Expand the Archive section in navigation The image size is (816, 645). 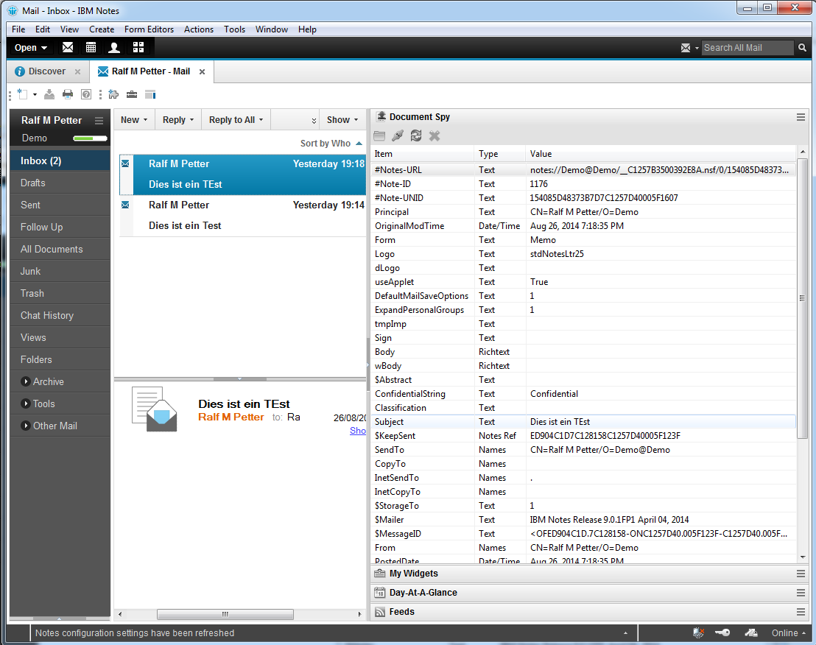pos(27,381)
